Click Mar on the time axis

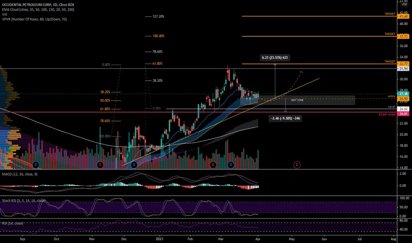pos(221,239)
